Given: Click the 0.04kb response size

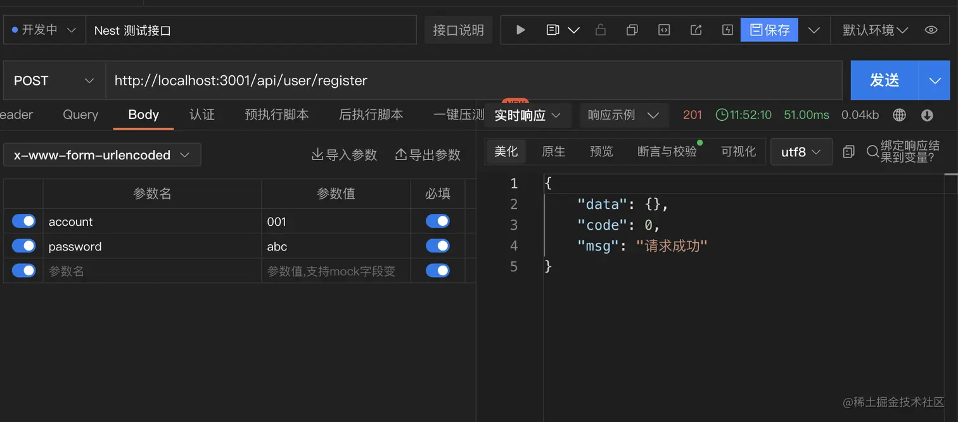Looking at the screenshot, I should (860, 115).
